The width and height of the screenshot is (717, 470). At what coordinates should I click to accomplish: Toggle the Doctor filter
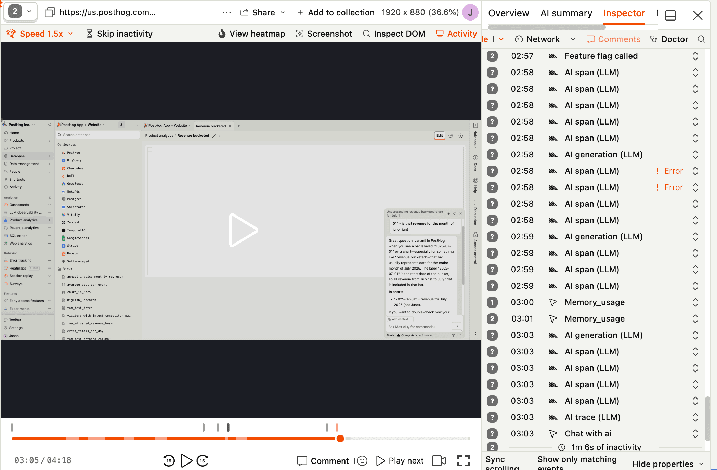pos(669,39)
